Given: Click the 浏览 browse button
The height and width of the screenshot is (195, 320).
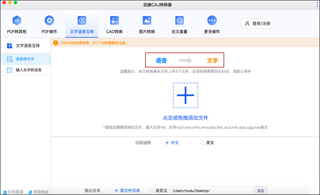Looking at the screenshot, I should [261, 190].
